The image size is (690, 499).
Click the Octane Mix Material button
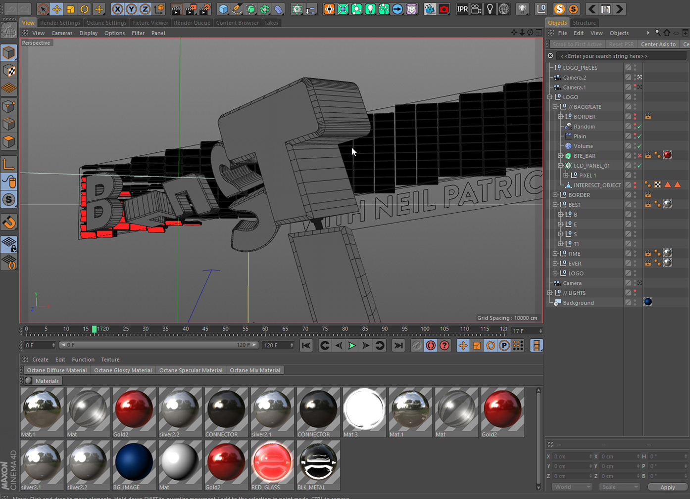(255, 370)
